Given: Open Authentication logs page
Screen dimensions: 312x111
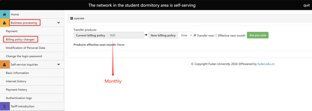Looking at the screenshot, I should click(19, 98).
